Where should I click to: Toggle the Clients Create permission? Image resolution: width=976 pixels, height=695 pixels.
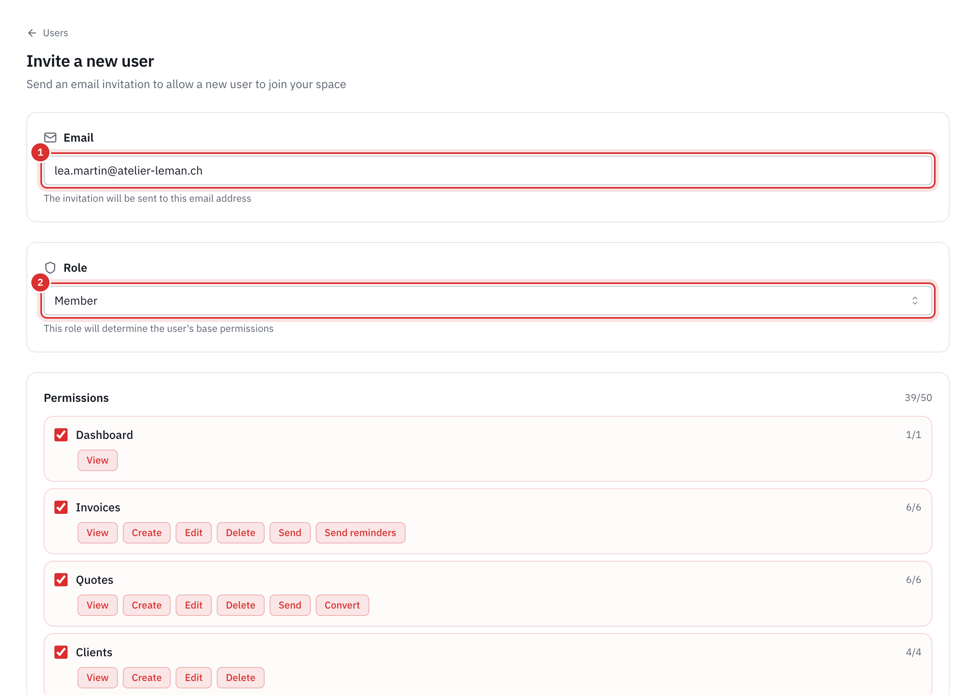147,677
